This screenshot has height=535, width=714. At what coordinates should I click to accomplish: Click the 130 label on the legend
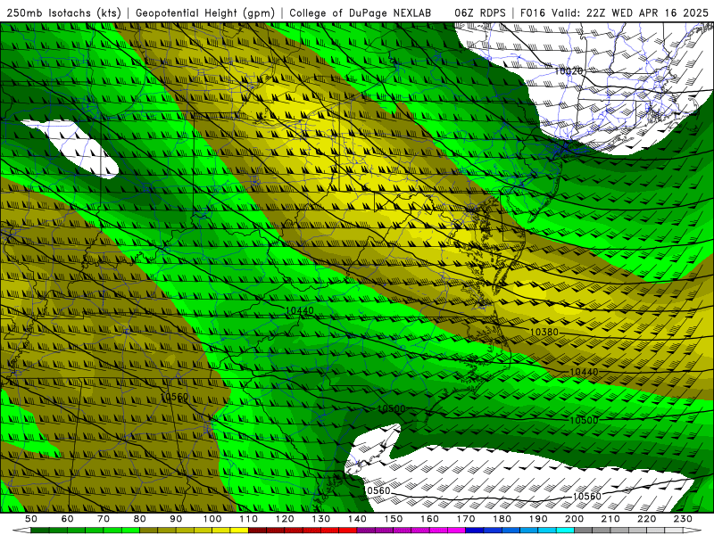point(321,519)
